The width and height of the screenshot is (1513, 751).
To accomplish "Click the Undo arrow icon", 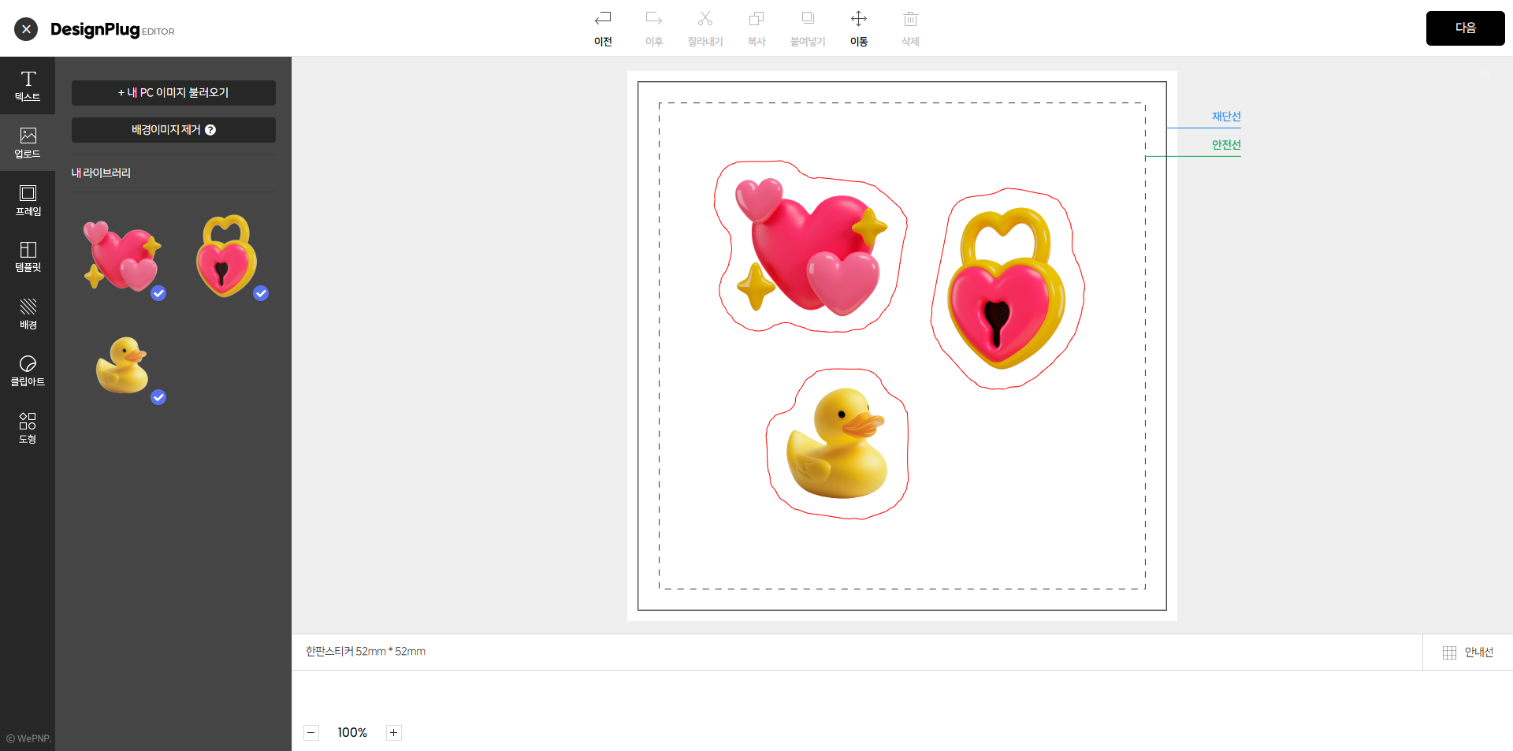I will (603, 19).
